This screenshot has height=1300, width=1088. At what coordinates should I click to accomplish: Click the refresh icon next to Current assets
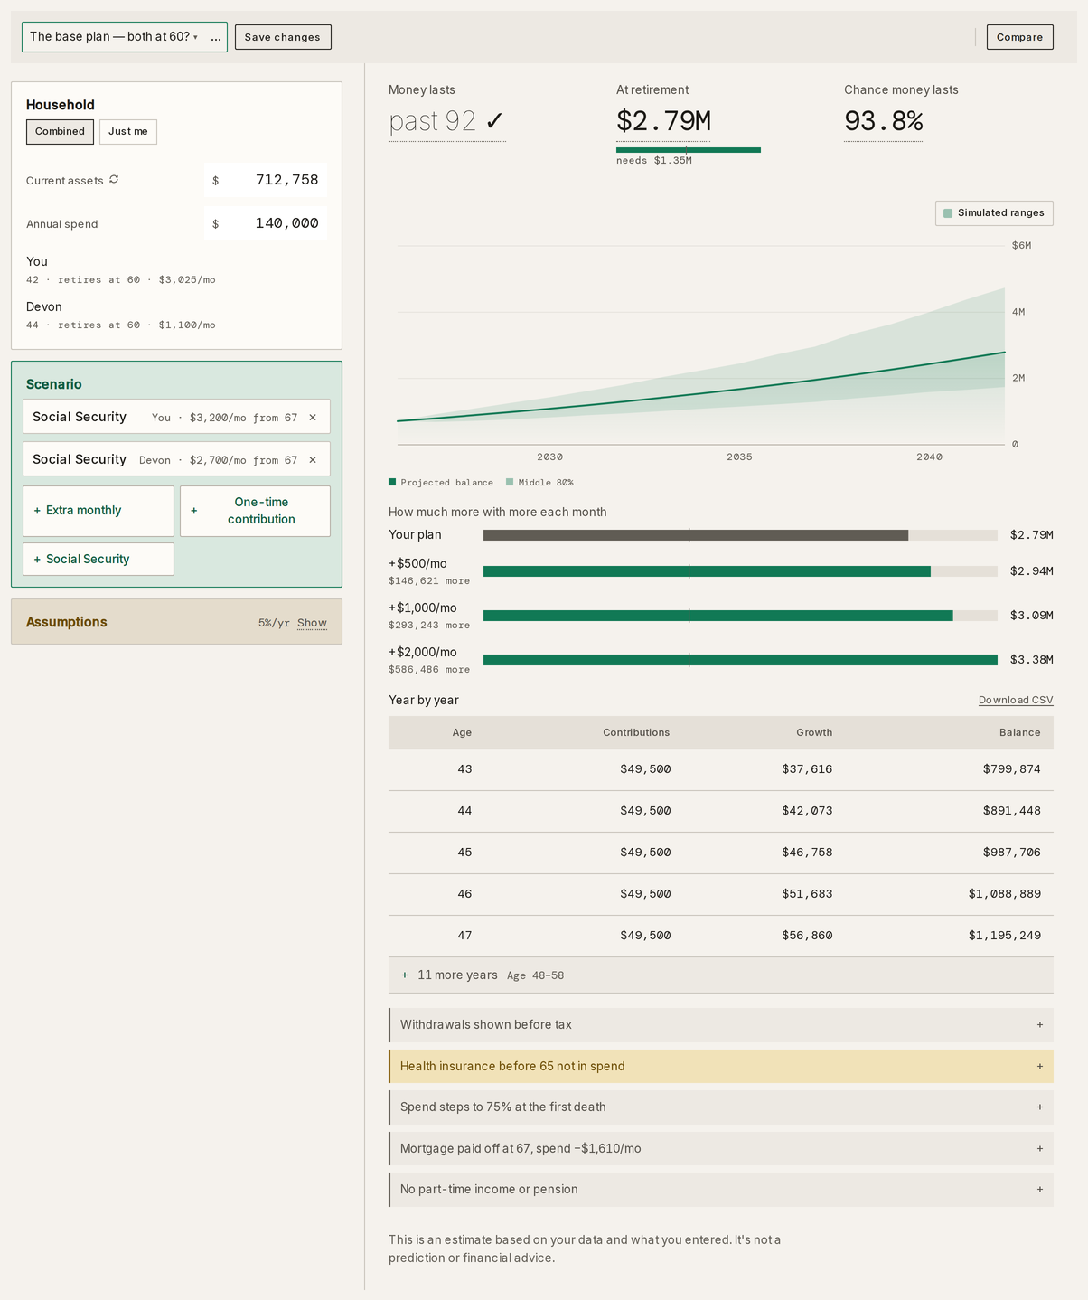point(114,180)
